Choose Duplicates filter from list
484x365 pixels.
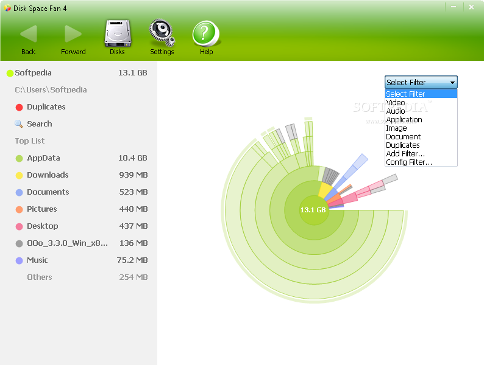point(421,145)
